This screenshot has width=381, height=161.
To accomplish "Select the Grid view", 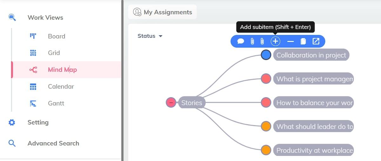I will click(x=54, y=53).
